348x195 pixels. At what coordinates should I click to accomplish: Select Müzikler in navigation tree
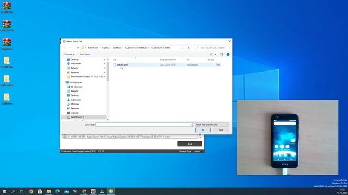pos(75,104)
